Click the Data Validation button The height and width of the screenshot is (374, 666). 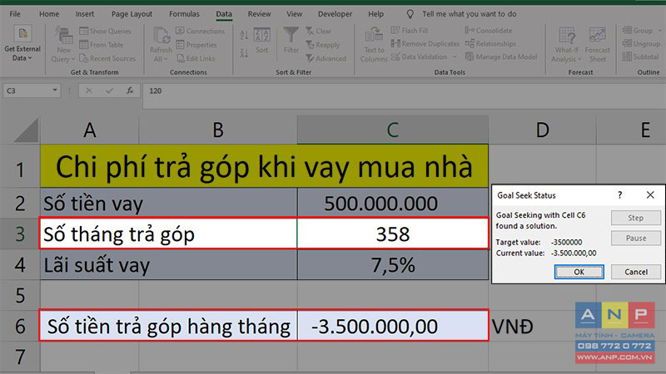pyautogui.click(x=420, y=57)
